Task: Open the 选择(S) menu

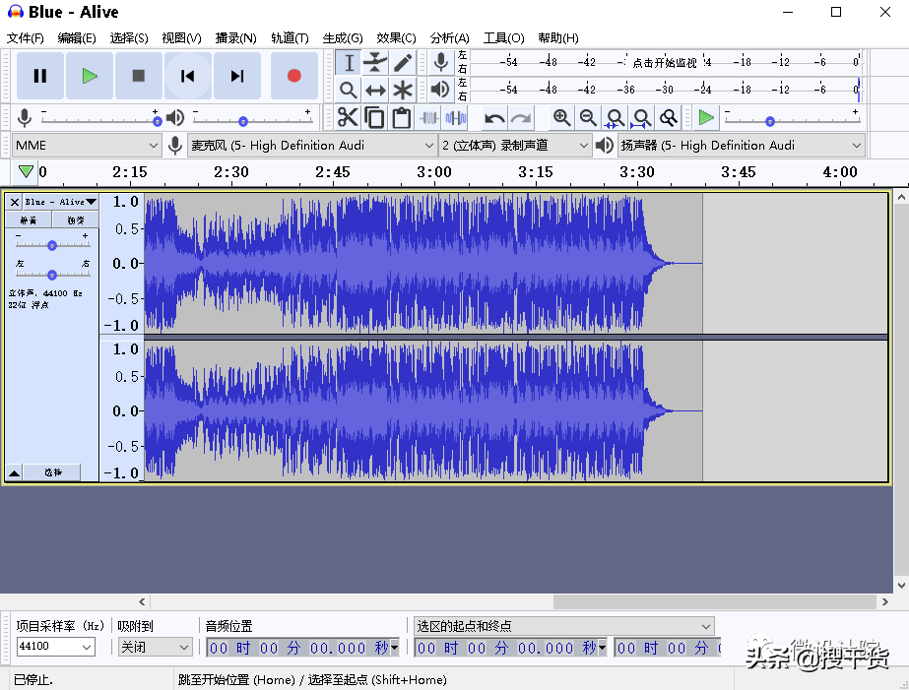Action: (129, 38)
